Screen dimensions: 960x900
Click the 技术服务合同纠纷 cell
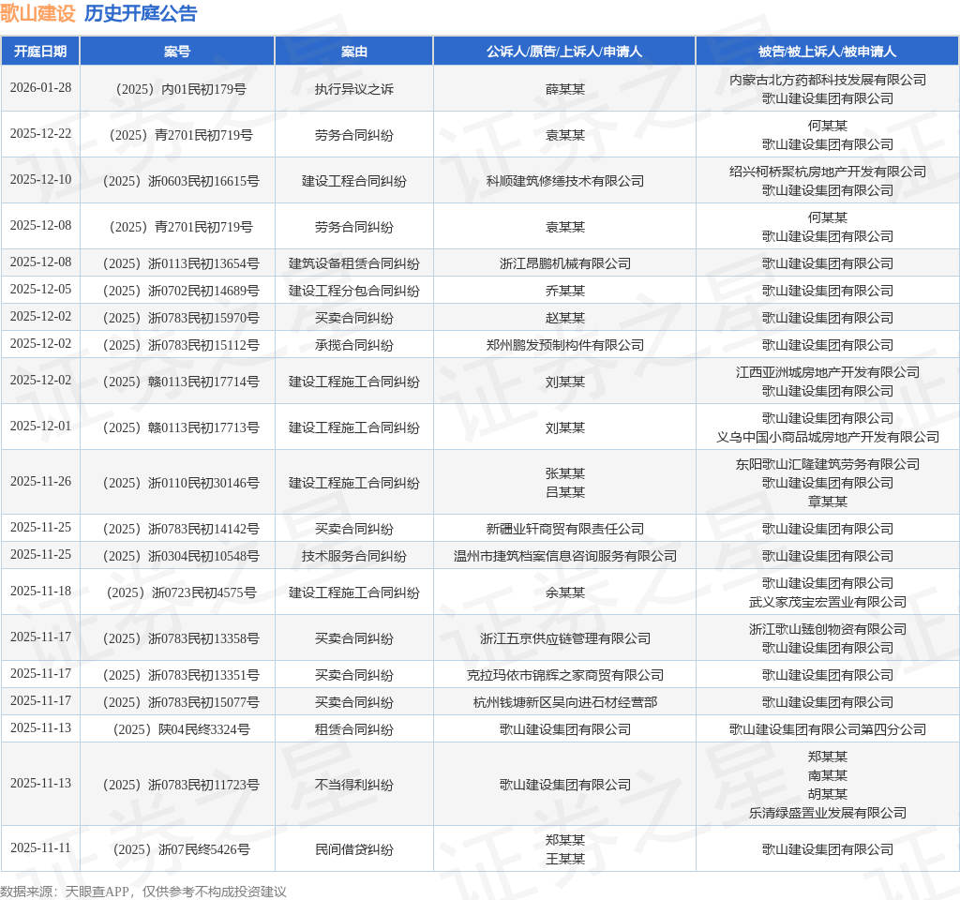coord(353,557)
